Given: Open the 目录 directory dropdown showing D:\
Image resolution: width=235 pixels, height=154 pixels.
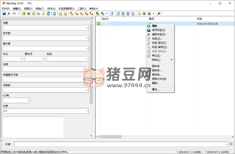Looking at the screenshot, I should [x=87, y=111].
